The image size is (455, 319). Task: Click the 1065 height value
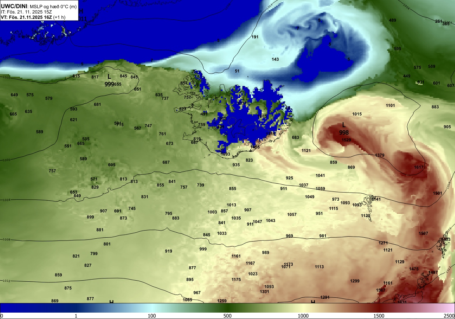[187, 300]
